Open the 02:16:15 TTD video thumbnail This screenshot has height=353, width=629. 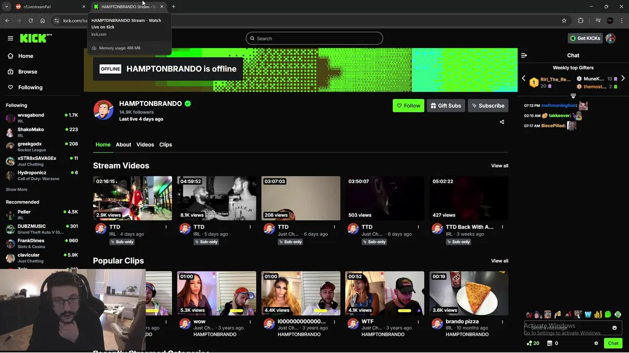[x=133, y=198]
